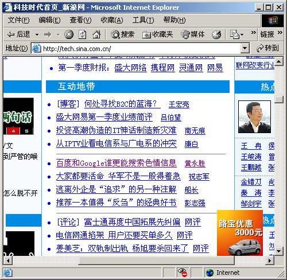Image resolution: width=287 pixels, height=280 pixels.
Task: Click the privacy report eye icon
Action: pyautogui.click(x=183, y=273)
